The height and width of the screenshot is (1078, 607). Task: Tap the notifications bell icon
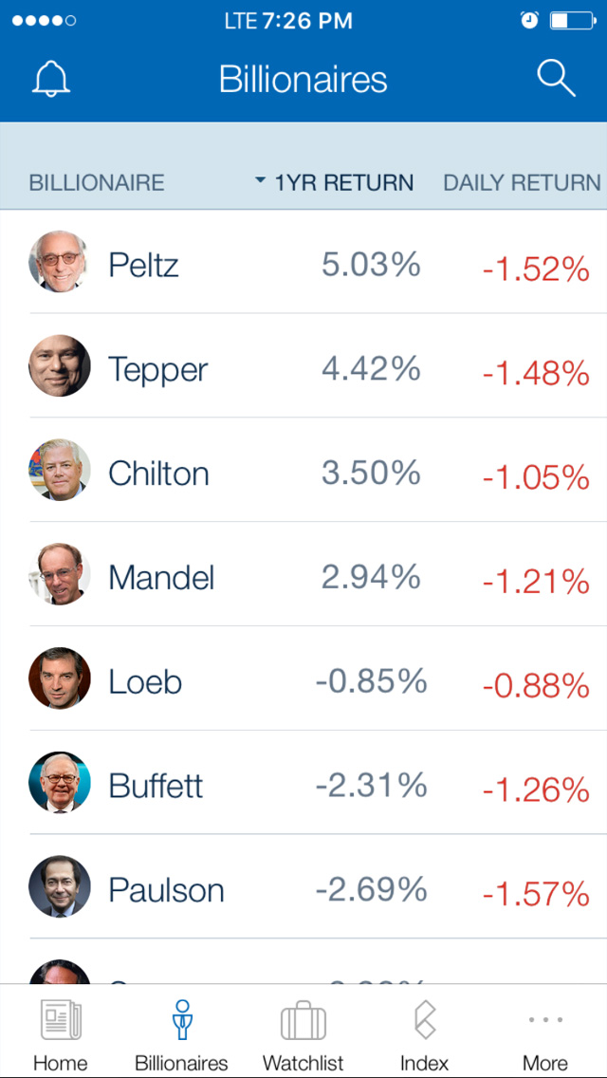pos(51,79)
